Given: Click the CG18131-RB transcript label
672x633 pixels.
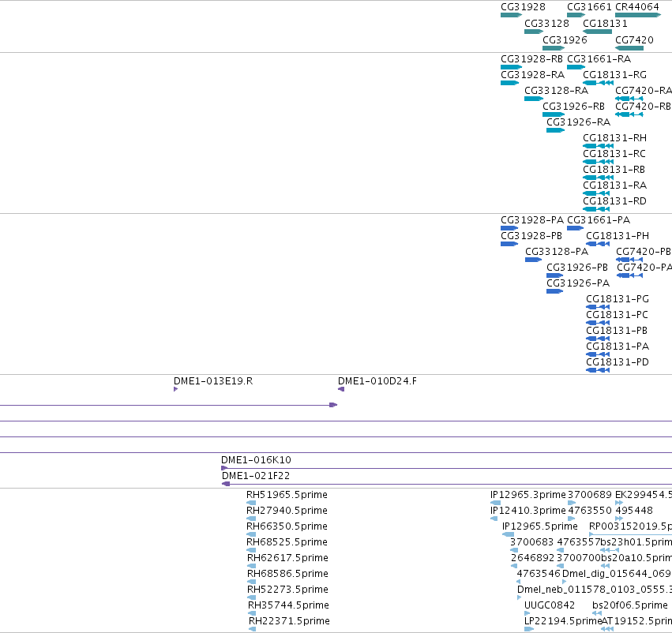Looking at the screenshot, I should 614,170.
